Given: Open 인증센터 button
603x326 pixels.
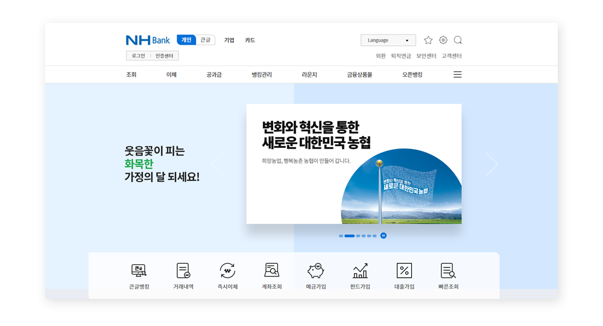Looking at the screenshot, I should 164,56.
